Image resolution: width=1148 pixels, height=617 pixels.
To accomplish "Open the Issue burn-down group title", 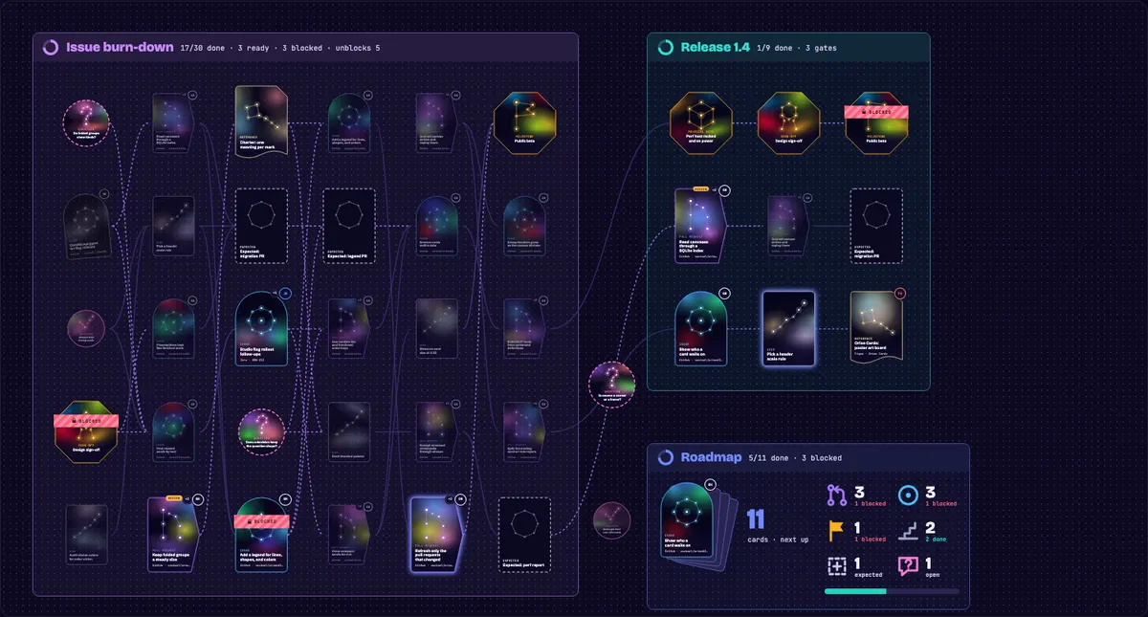I will 120,47.
